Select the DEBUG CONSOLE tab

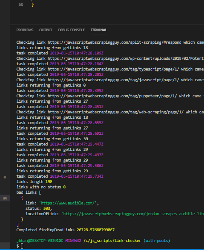click(71, 30)
